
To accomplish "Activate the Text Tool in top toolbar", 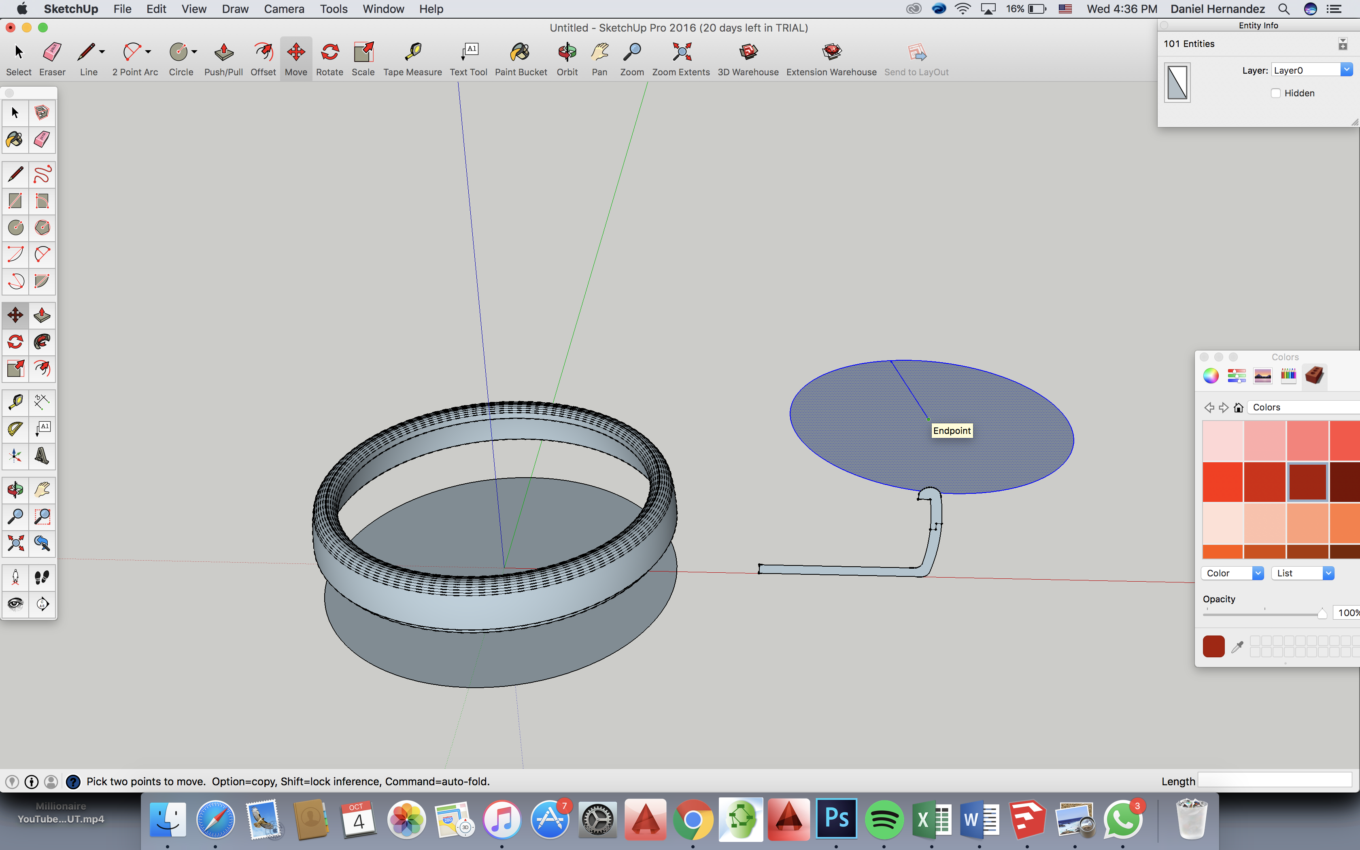I will (x=468, y=59).
